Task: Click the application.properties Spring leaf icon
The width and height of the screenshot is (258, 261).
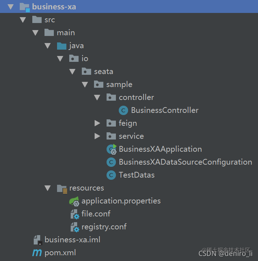Action: pyautogui.click(x=74, y=201)
